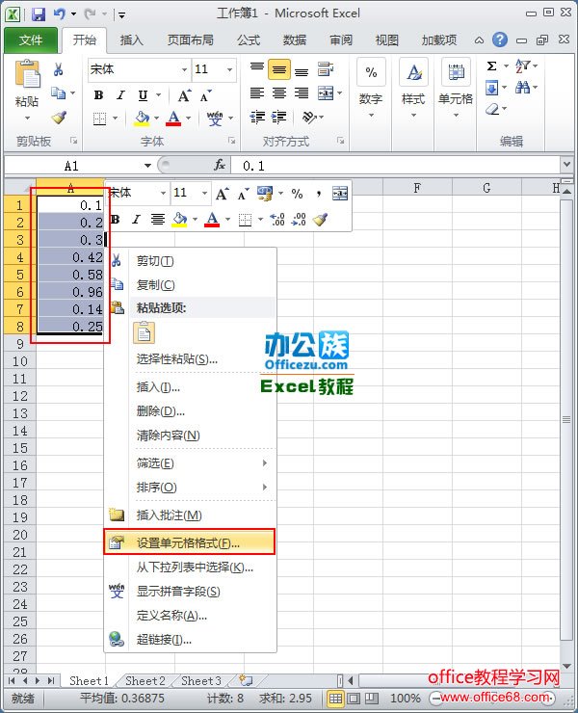
Task: Decrease indent in alignment group
Action: pos(257,117)
